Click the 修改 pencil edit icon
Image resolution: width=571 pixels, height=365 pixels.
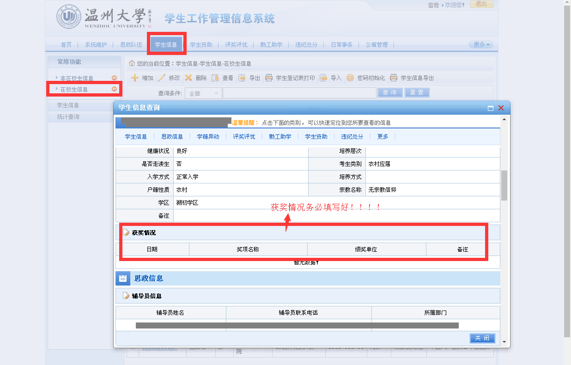162,78
